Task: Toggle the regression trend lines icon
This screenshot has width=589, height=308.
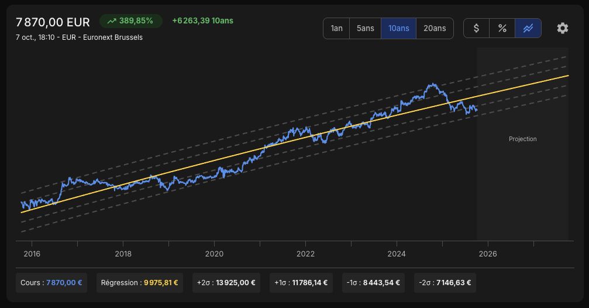Action: [528, 28]
